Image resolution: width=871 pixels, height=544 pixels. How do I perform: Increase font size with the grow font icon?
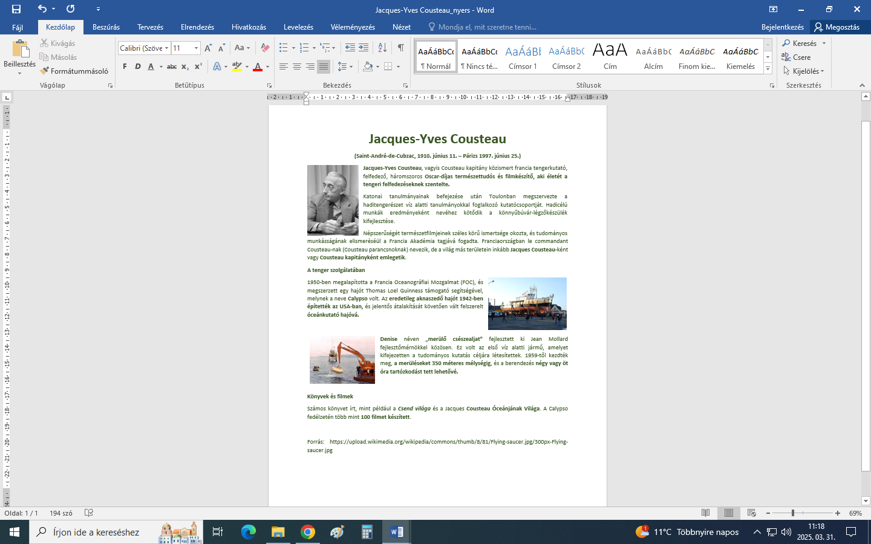point(208,48)
